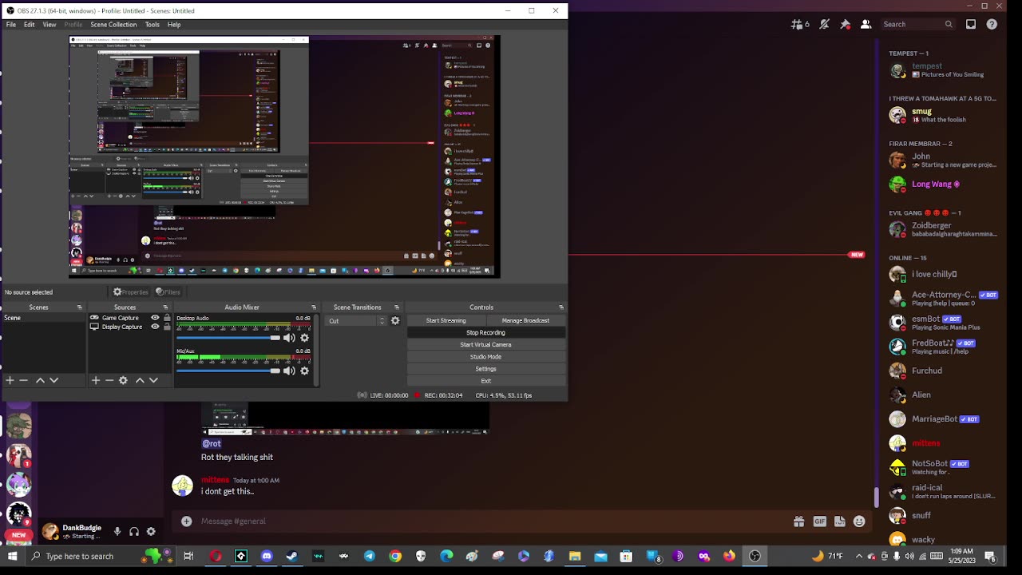The image size is (1022, 575).
Task: Open the Discord sticker picker
Action: point(839,521)
